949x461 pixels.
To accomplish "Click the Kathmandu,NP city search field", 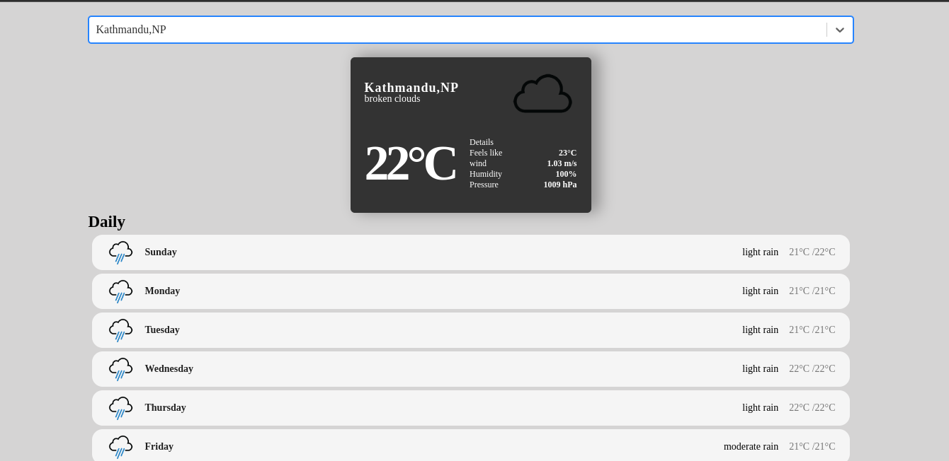I will pyautogui.click(x=470, y=30).
